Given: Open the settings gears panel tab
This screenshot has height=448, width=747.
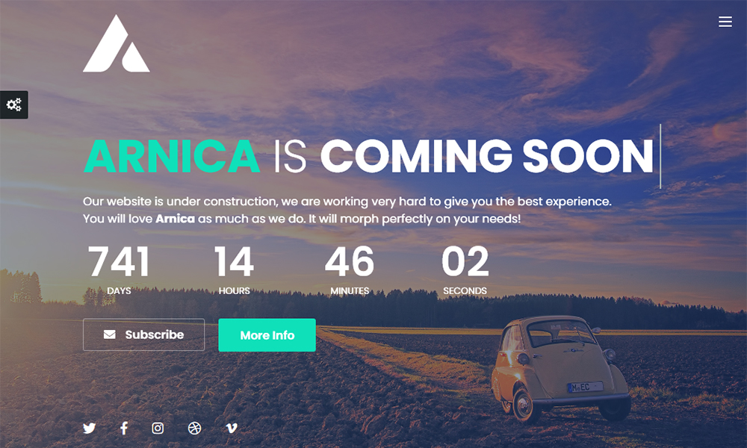Looking at the screenshot, I should click(x=13, y=105).
